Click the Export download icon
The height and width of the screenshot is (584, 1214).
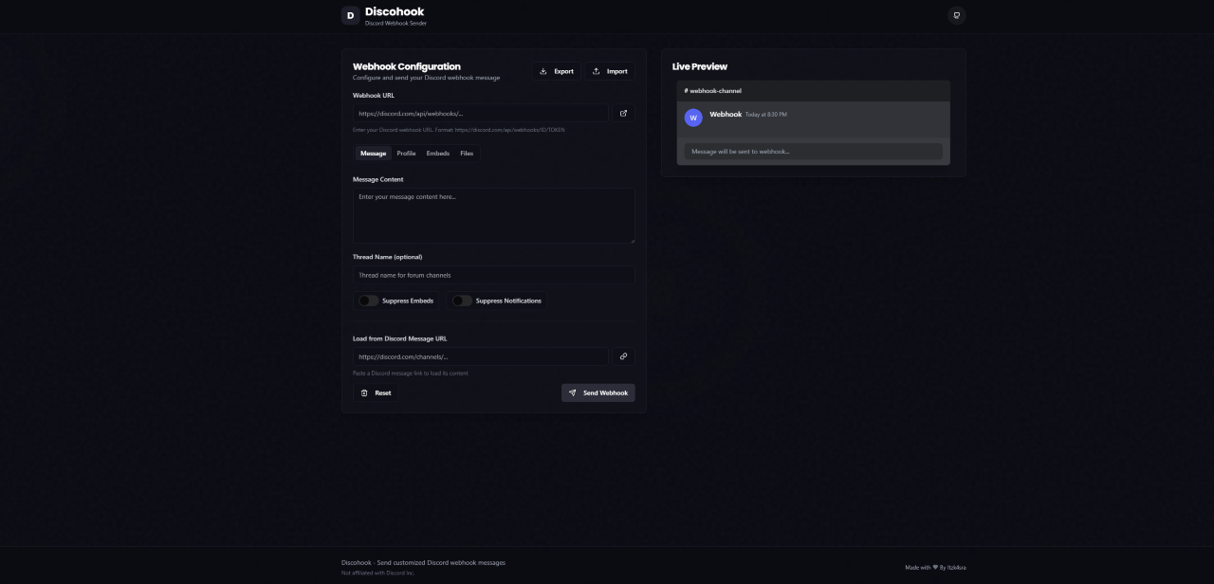coord(543,71)
